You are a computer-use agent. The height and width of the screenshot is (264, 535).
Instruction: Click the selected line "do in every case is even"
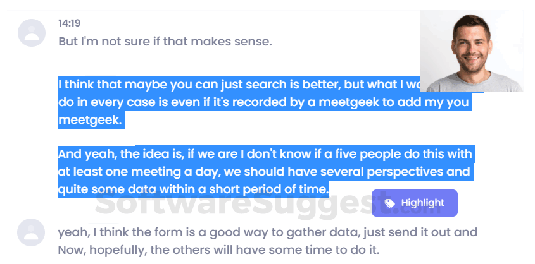coord(253,102)
